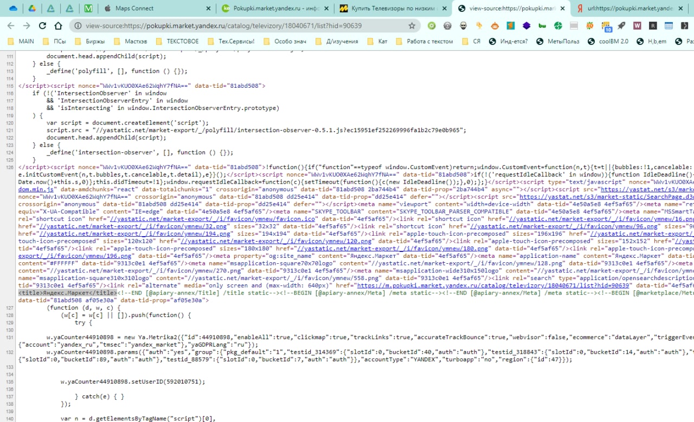Open the Д/изучения bookmarks folder

pos(338,41)
